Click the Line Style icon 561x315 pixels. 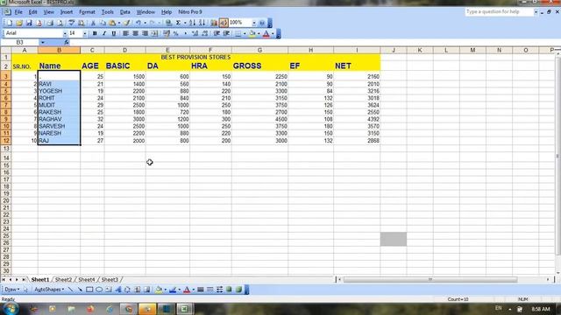201,290
